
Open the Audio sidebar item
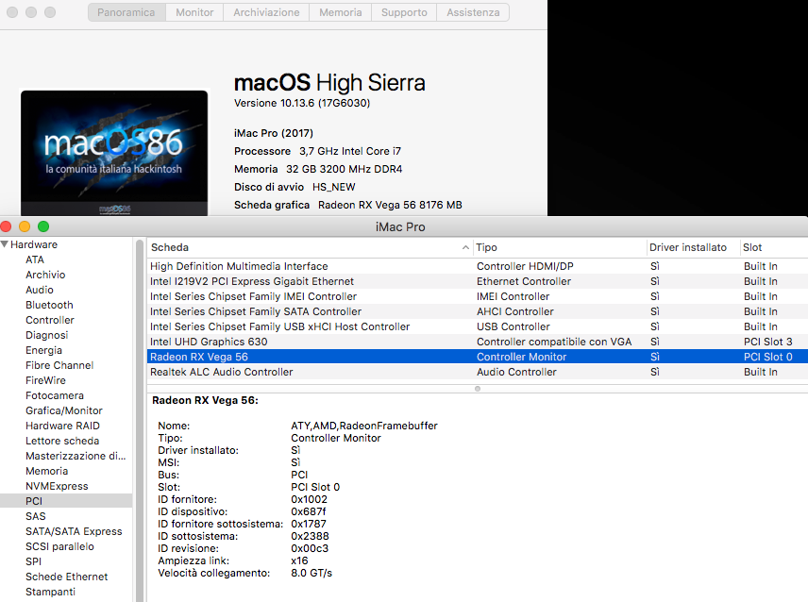click(40, 290)
